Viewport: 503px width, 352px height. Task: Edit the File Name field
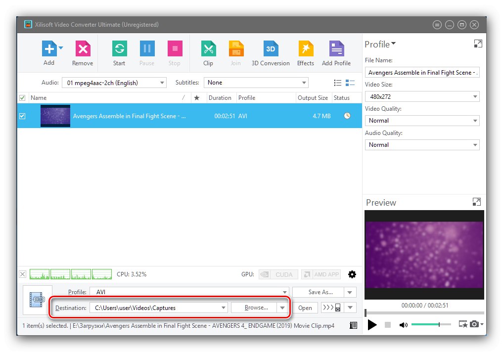pyautogui.click(x=422, y=73)
